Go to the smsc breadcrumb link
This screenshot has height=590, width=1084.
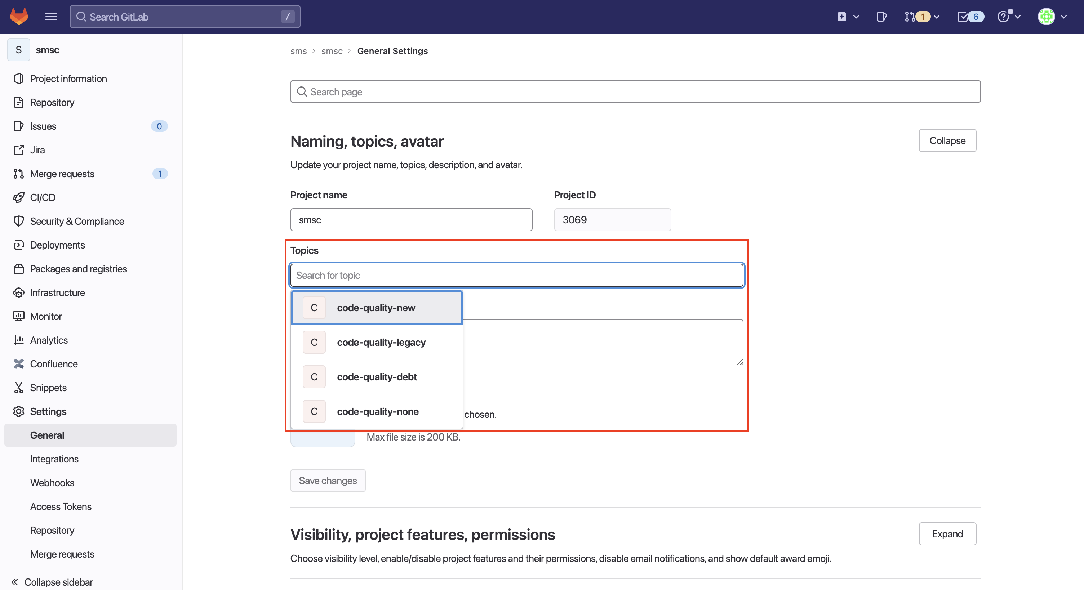332,51
